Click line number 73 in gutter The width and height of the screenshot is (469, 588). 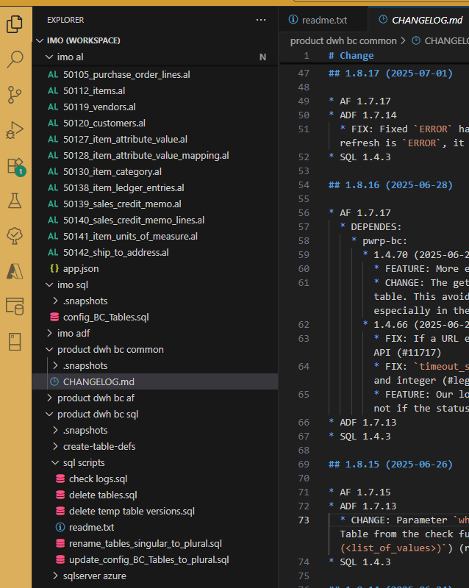[x=304, y=520]
